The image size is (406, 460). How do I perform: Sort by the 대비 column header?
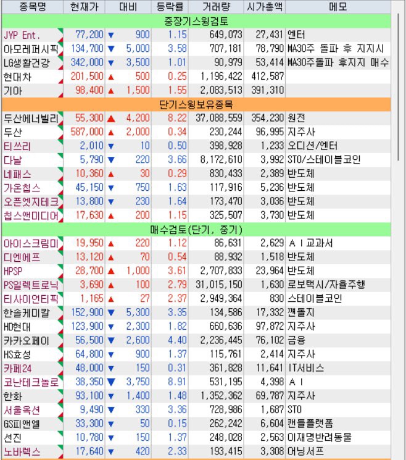tap(128, 6)
